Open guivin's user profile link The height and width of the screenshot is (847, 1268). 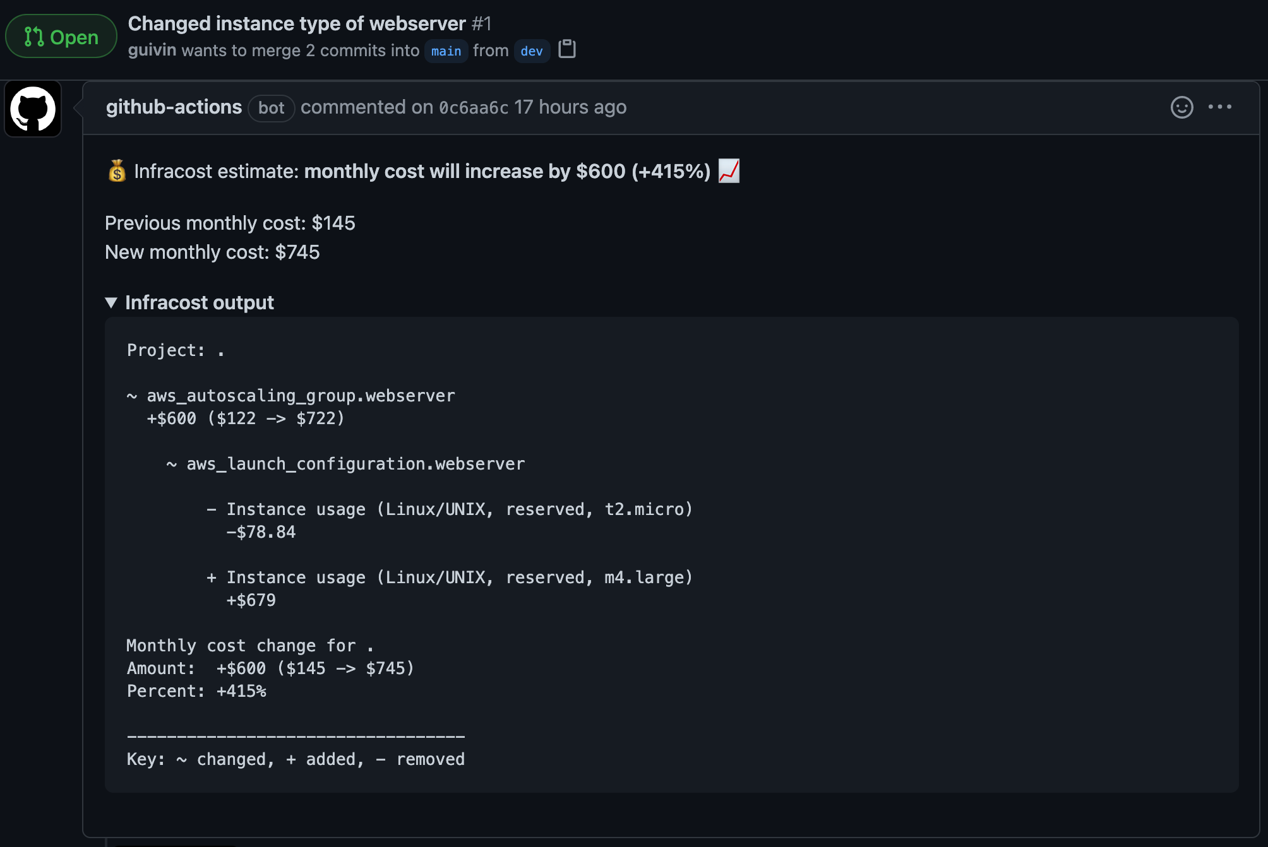pos(152,50)
